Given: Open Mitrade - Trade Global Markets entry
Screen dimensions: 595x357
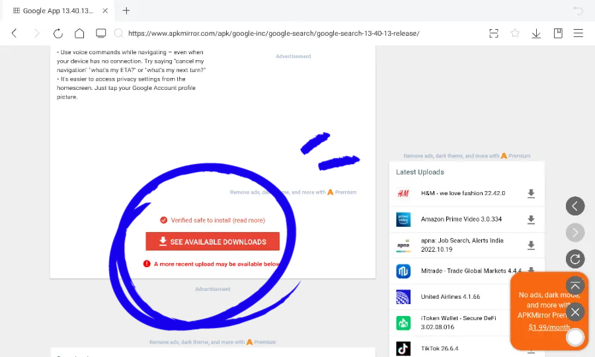Looking at the screenshot, I should tap(471, 270).
